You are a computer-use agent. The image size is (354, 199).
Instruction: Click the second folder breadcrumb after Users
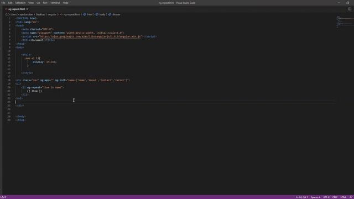(x=26, y=14)
